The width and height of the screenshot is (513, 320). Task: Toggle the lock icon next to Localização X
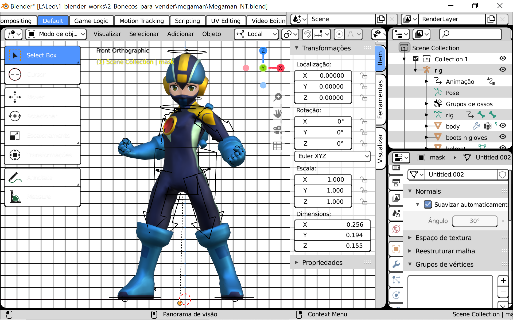point(364,75)
